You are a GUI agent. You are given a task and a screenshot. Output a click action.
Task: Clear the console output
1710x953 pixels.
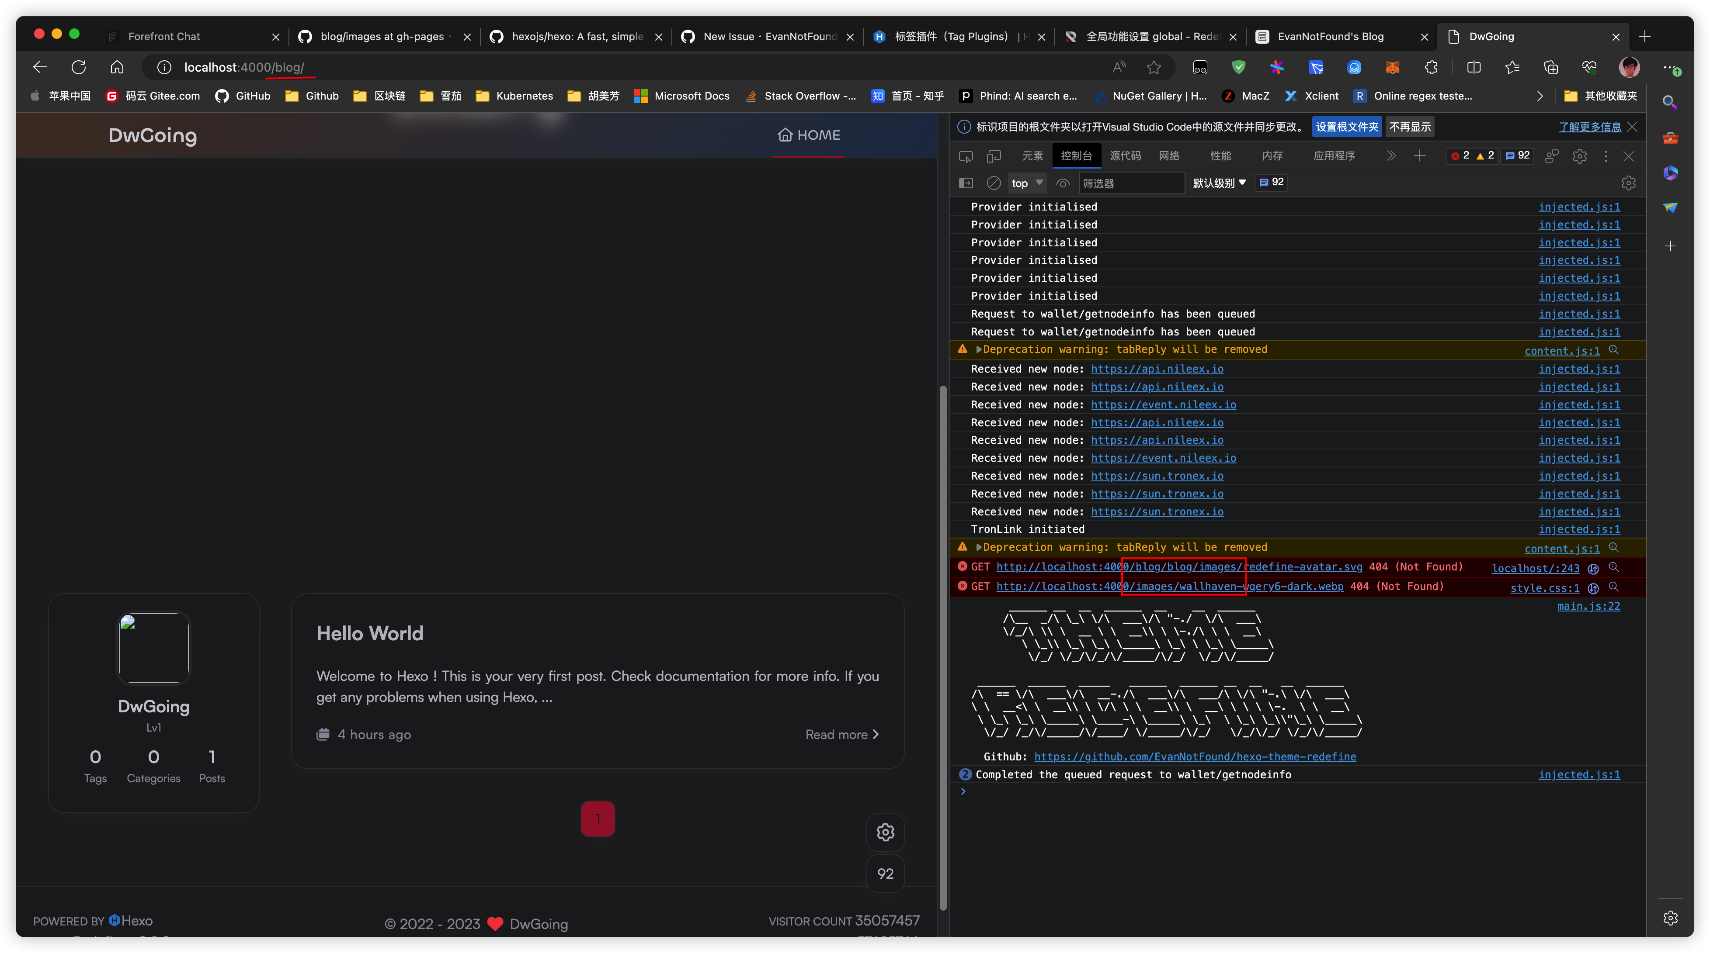(994, 183)
